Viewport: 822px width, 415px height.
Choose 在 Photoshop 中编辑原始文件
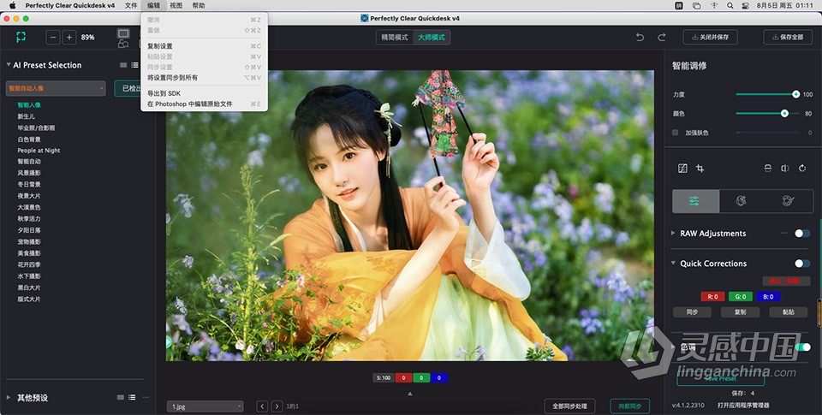point(205,104)
